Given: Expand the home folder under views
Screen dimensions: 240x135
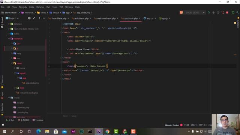Looking at the screenshot, I should tap(15, 68).
